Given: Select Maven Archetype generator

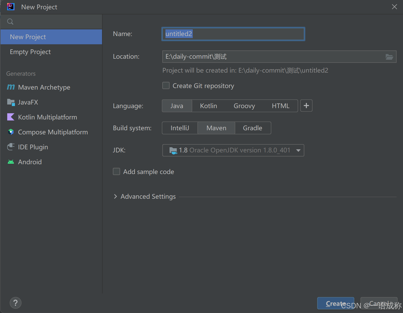Looking at the screenshot, I should [51, 87].
